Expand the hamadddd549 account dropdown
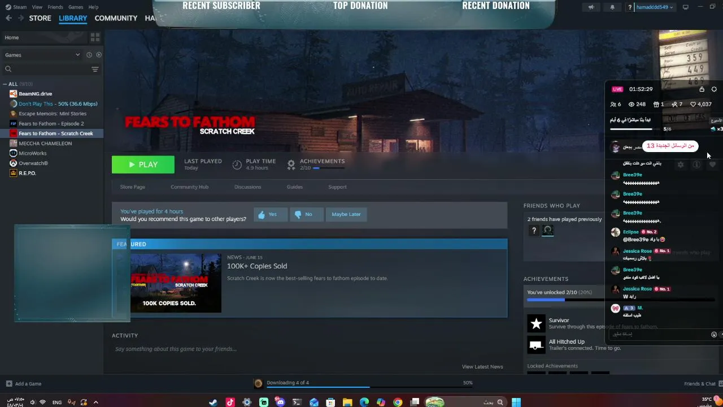The image size is (723, 407). coord(655,7)
